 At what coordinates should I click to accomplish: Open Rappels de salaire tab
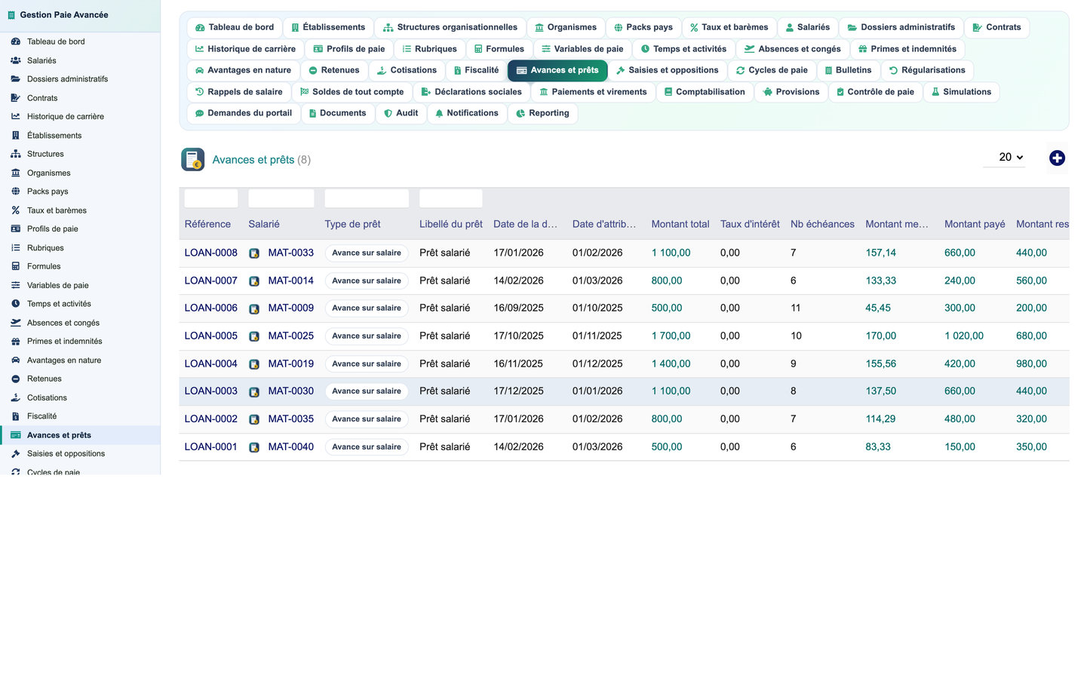pos(238,92)
